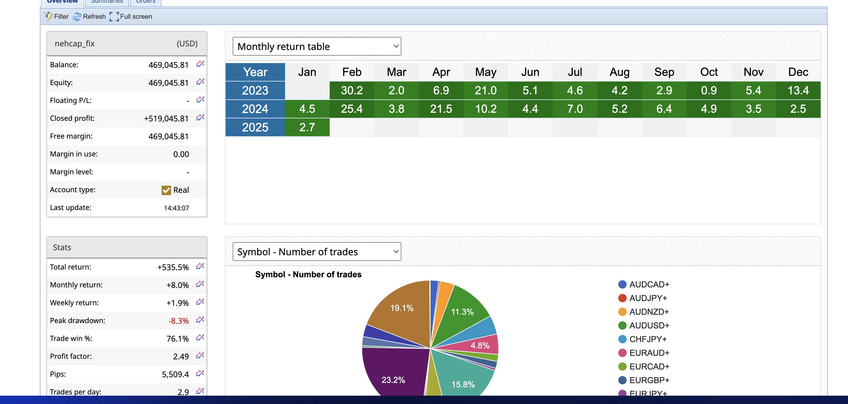This screenshot has height=404, width=848.
Task: Click the edit icon beside Closed profit
Action: point(200,118)
